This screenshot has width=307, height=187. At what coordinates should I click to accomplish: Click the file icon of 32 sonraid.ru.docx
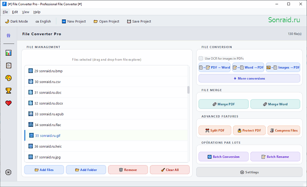pos(31,103)
